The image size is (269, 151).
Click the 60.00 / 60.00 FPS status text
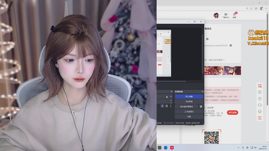[193, 123]
